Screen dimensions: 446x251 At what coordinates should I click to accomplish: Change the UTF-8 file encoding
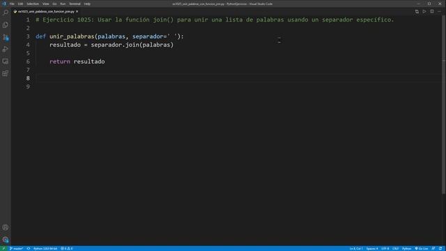[385, 248]
